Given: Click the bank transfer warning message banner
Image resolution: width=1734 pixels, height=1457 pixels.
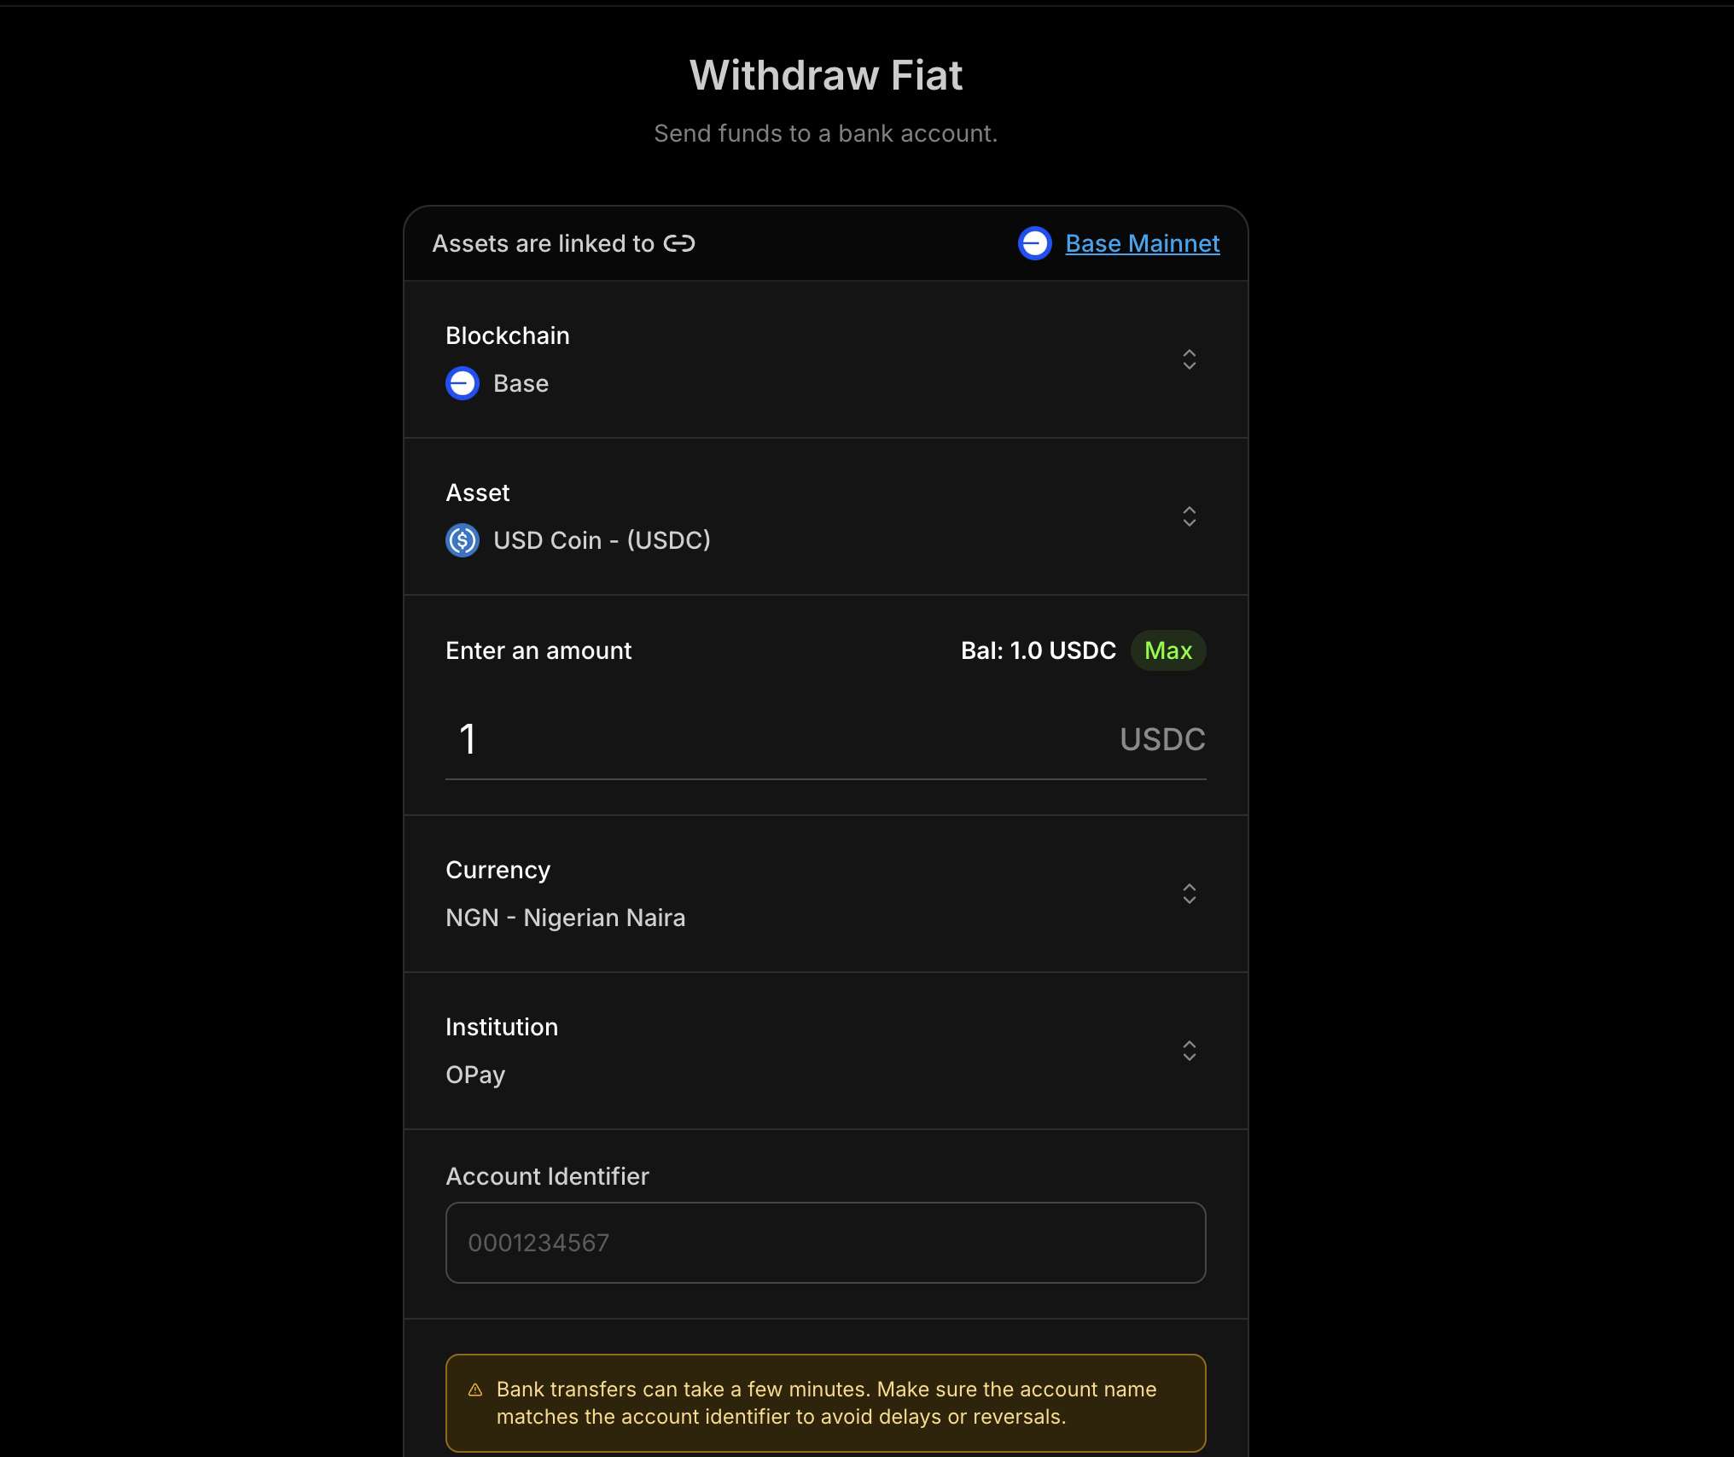Looking at the screenshot, I should (824, 1403).
